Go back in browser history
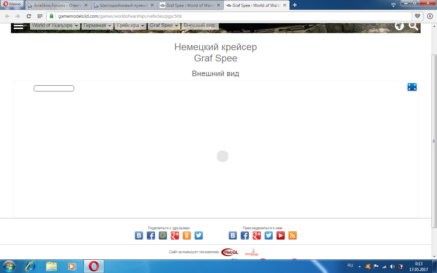Viewport: 437px width, 273px height. tap(7, 16)
